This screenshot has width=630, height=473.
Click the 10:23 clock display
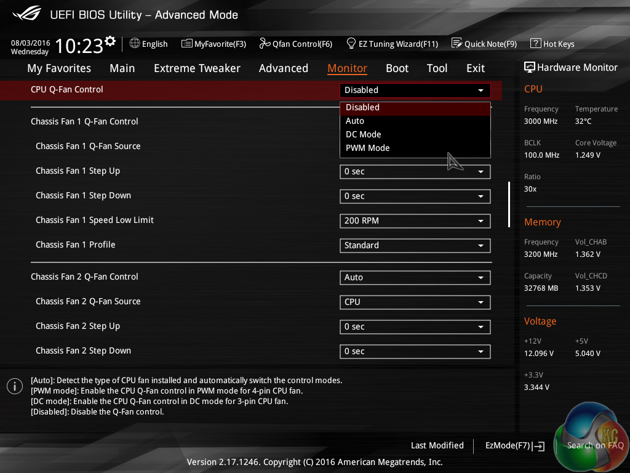click(x=79, y=46)
